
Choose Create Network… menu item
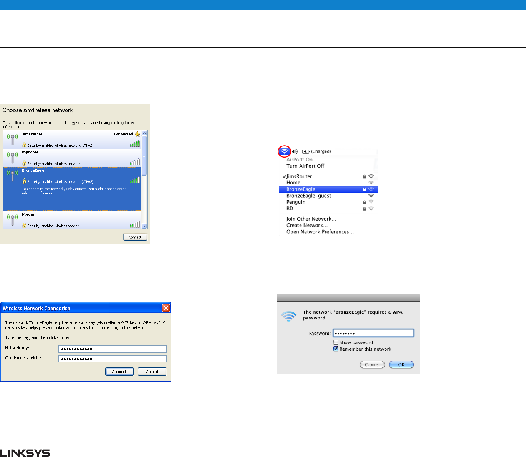307,226
